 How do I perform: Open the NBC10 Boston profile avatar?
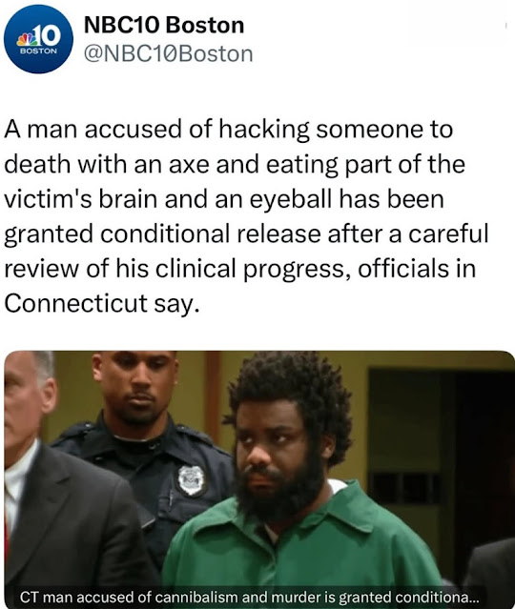click(x=38, y=39)
